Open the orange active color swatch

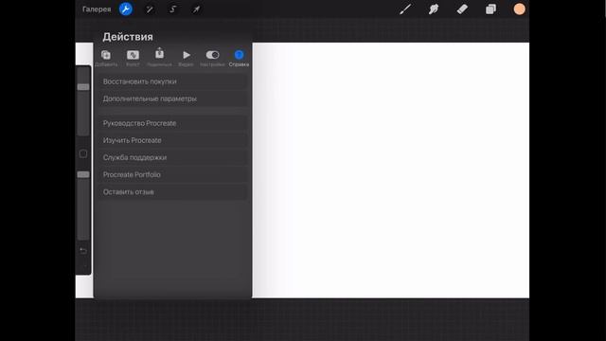tap(519, 9)
